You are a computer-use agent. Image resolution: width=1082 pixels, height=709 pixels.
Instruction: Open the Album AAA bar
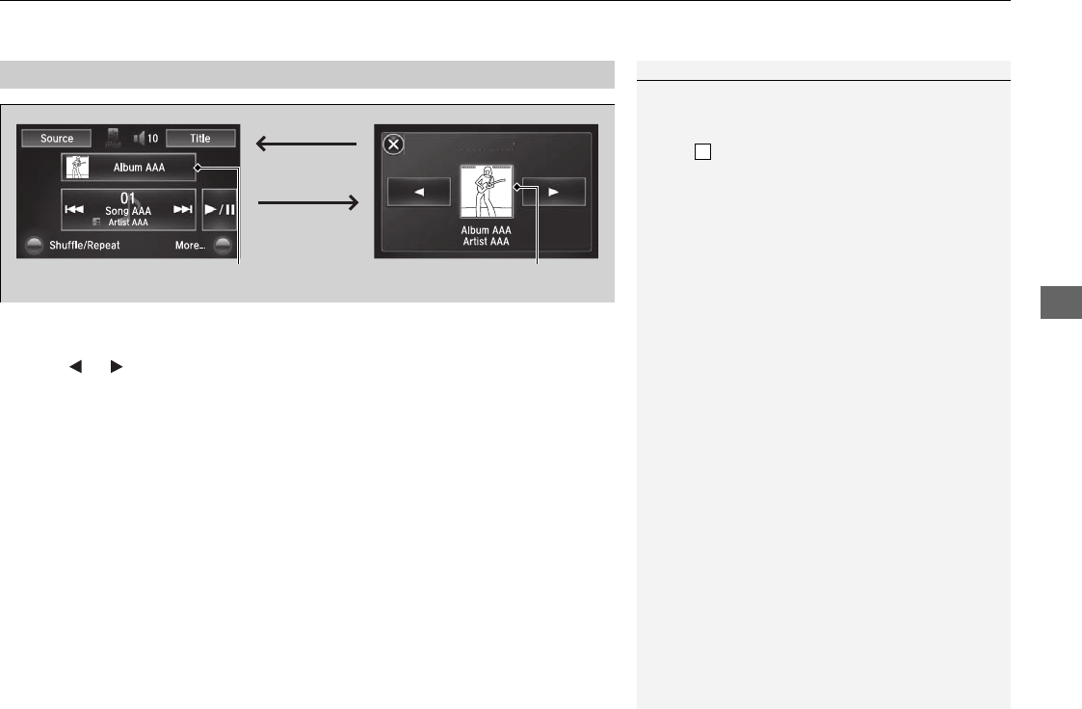(x=128, y=167)
